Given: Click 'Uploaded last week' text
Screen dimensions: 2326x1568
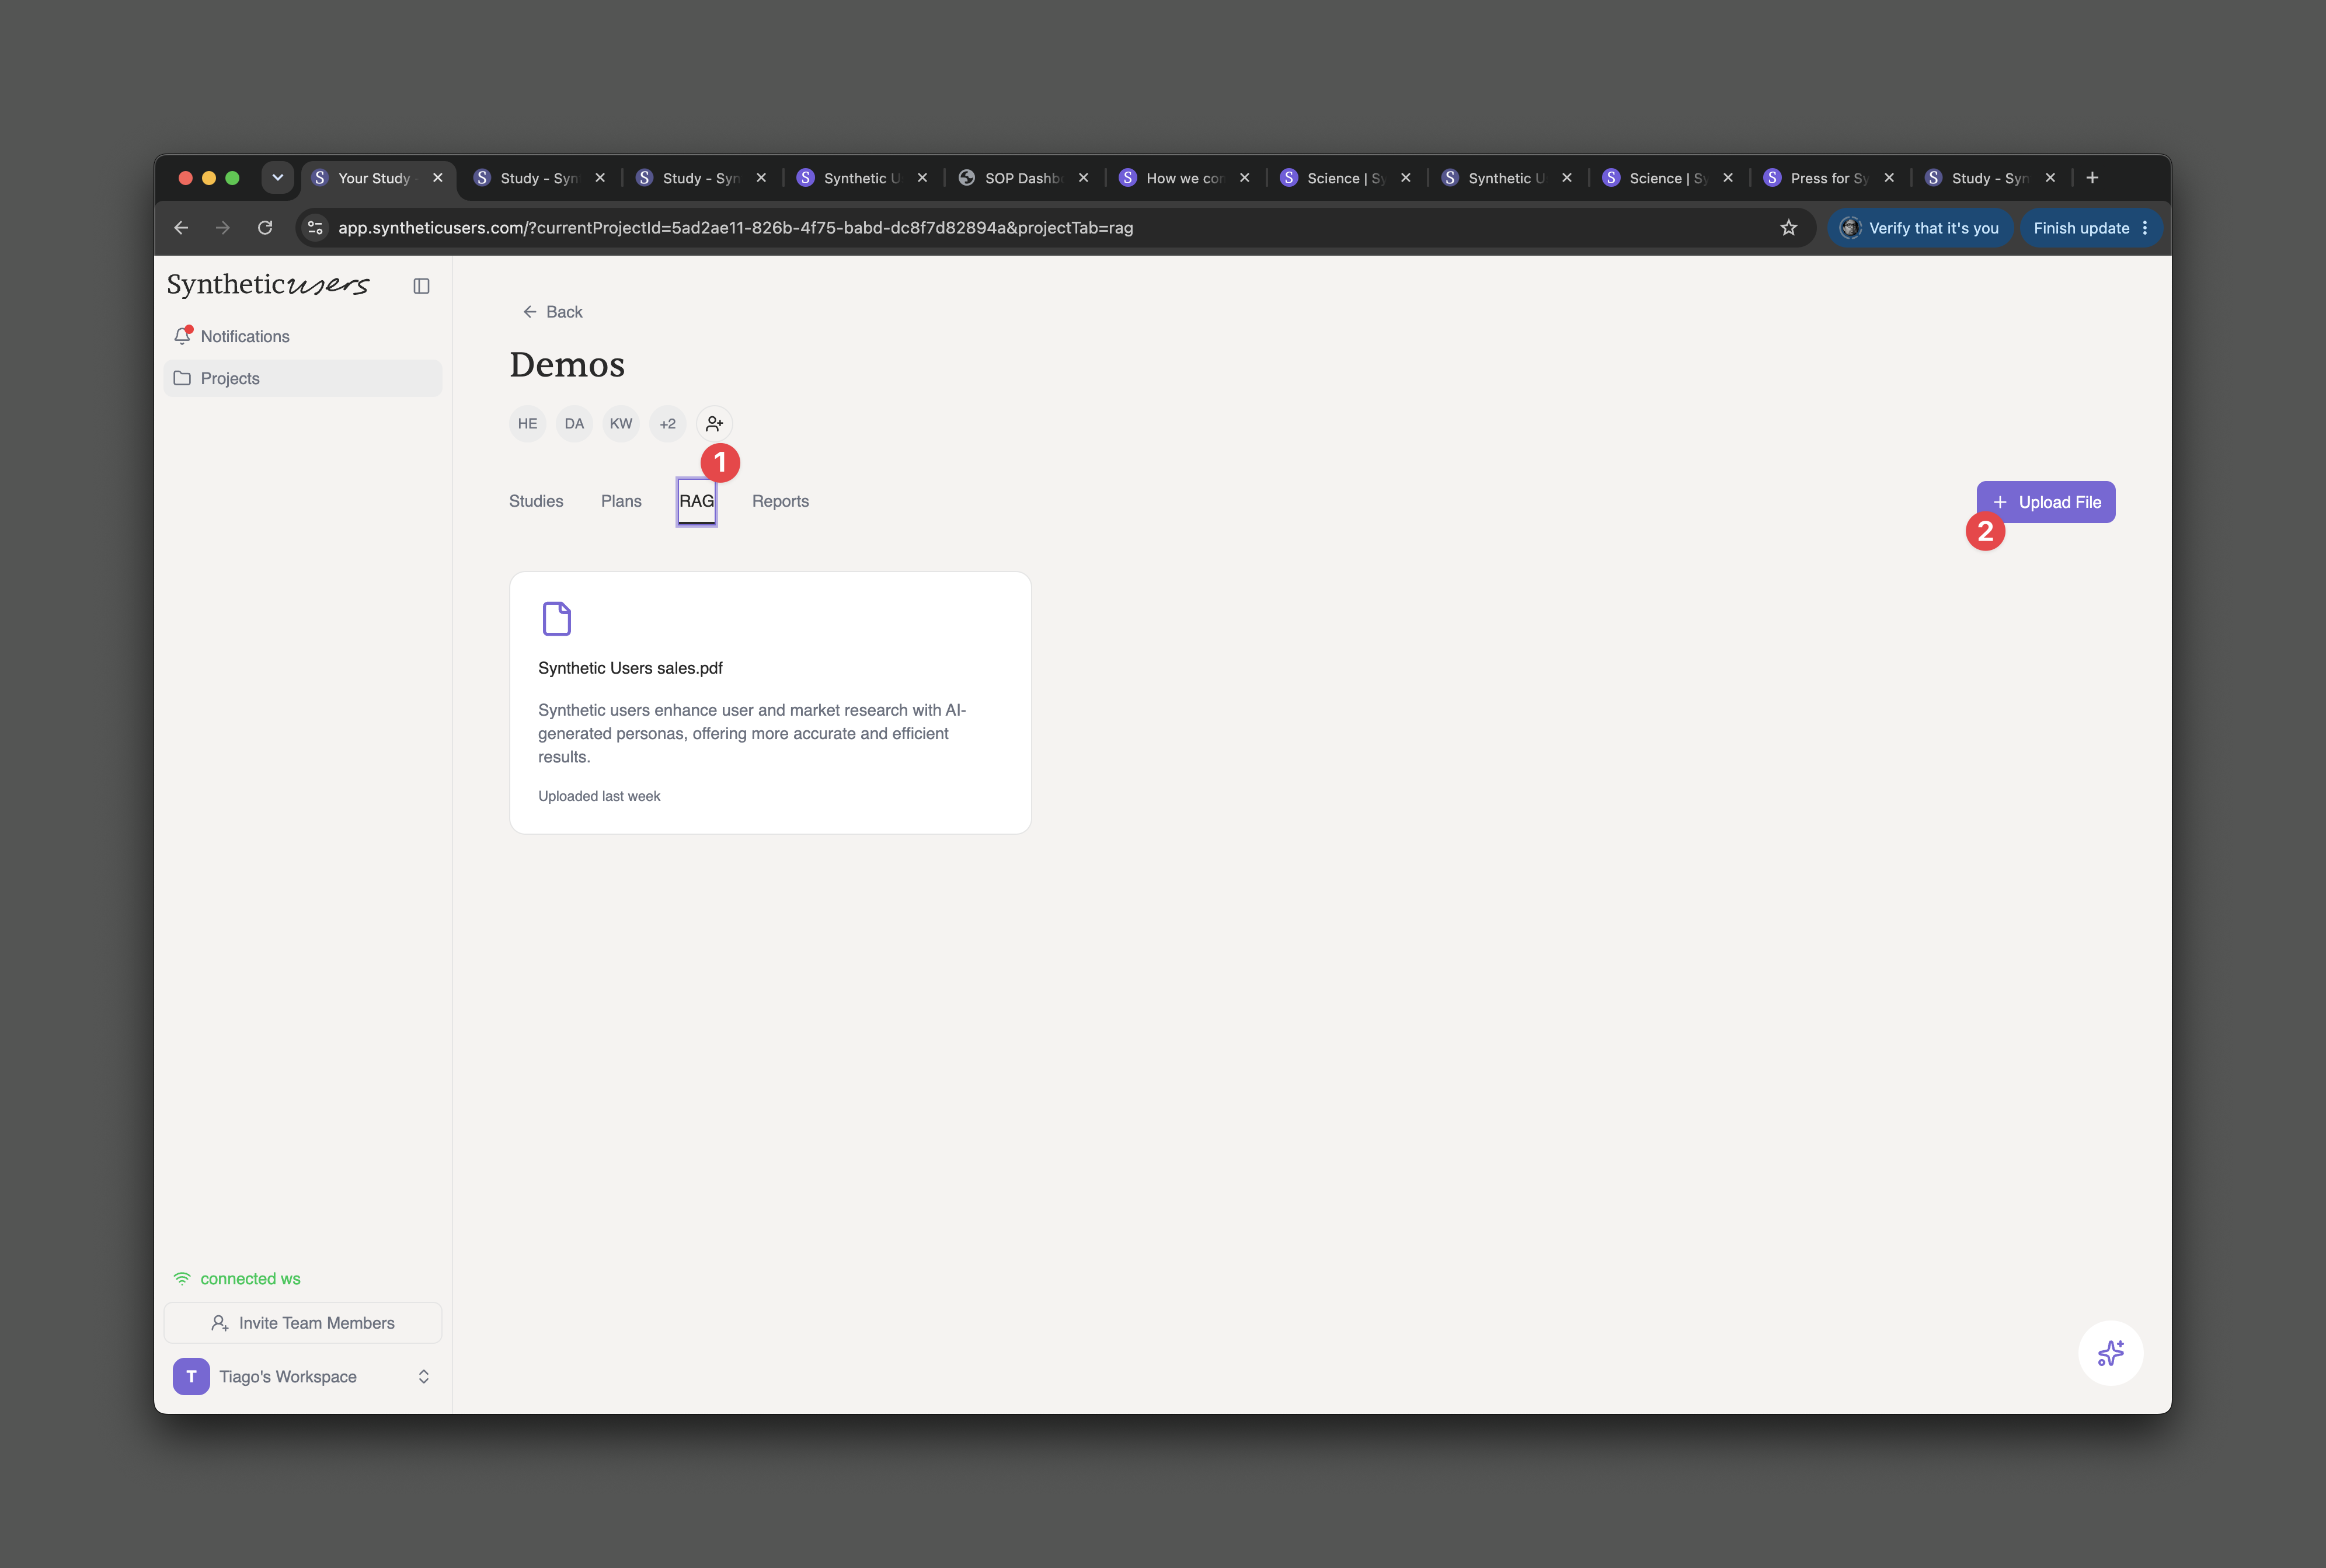Looking at the screenshot, I should click(x=599, y=796).
